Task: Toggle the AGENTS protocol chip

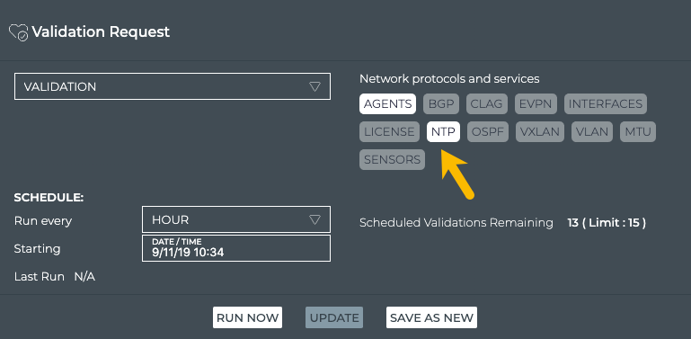Action: coord(388,104)
